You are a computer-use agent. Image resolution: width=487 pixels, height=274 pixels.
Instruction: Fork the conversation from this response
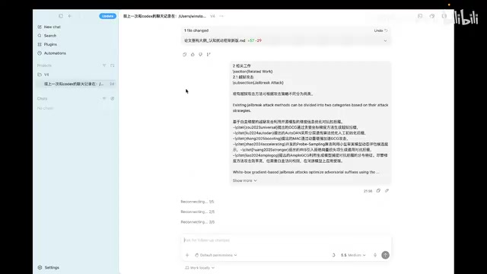tap(208, 54)
